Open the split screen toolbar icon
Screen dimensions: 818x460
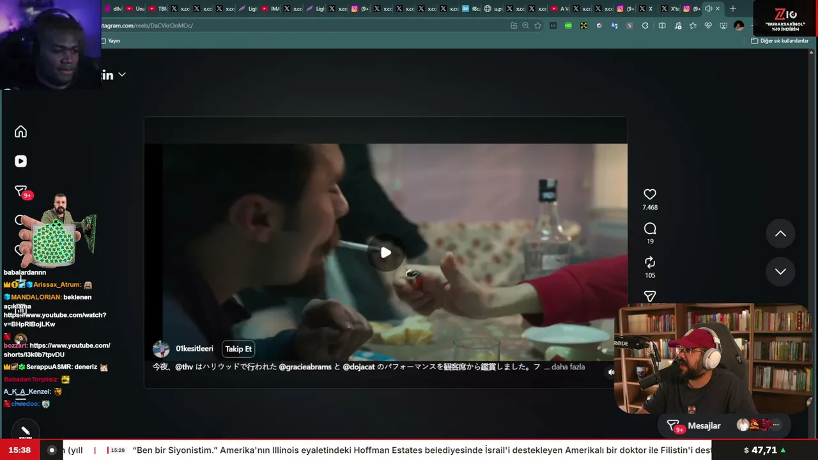pos(662,26)
